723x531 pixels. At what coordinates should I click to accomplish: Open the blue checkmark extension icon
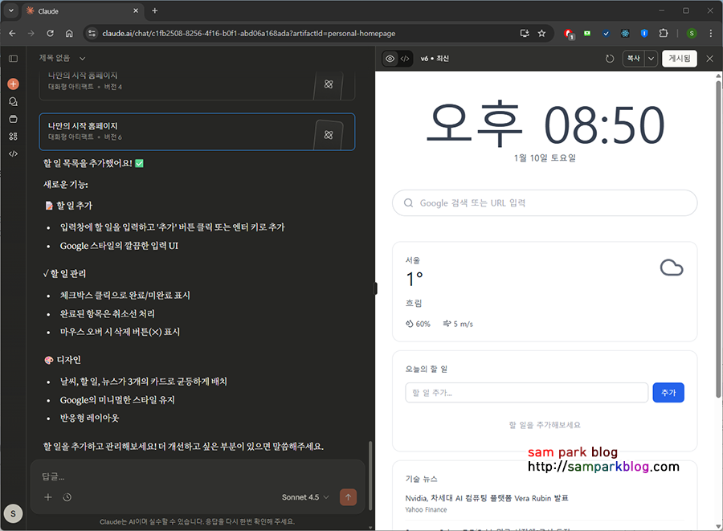tap(606, 33)
